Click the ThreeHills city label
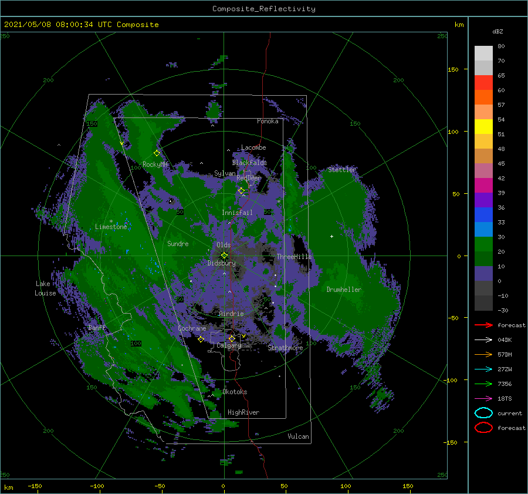The width and height of the screenshot is (528, 494). pos(294,257)
